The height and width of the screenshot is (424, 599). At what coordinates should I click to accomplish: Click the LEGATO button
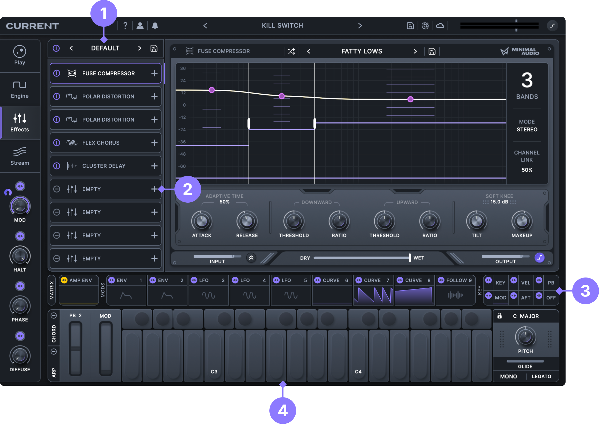click(541, 376)
